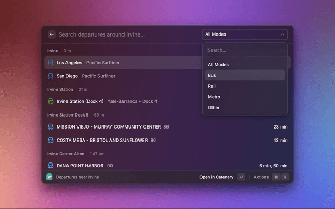The height and width of the screenshot is (209, 335).
Task: Click the back arrow button
Action: (x=52, y=34)
